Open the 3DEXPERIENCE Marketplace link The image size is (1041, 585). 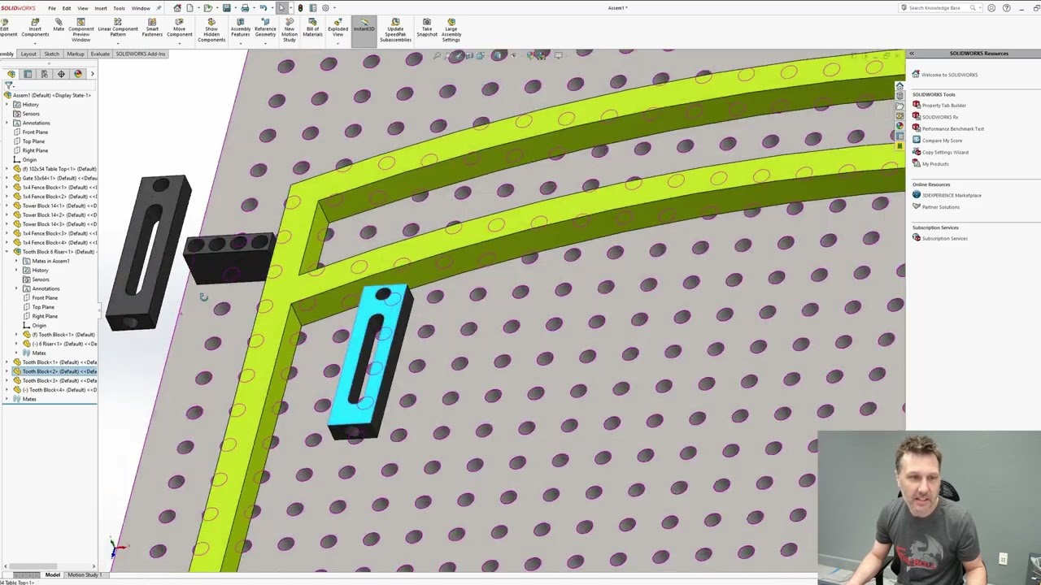point(952,195)
